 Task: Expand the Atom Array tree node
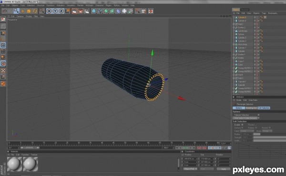tap(234, 44)
